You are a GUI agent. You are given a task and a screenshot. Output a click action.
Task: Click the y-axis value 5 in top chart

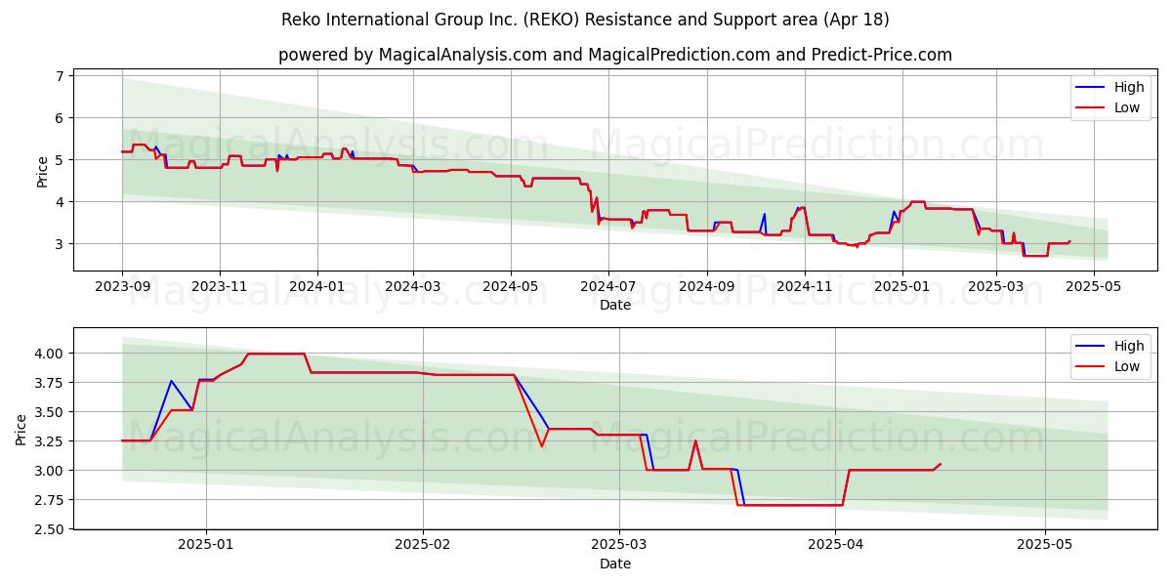click(60, 160)
